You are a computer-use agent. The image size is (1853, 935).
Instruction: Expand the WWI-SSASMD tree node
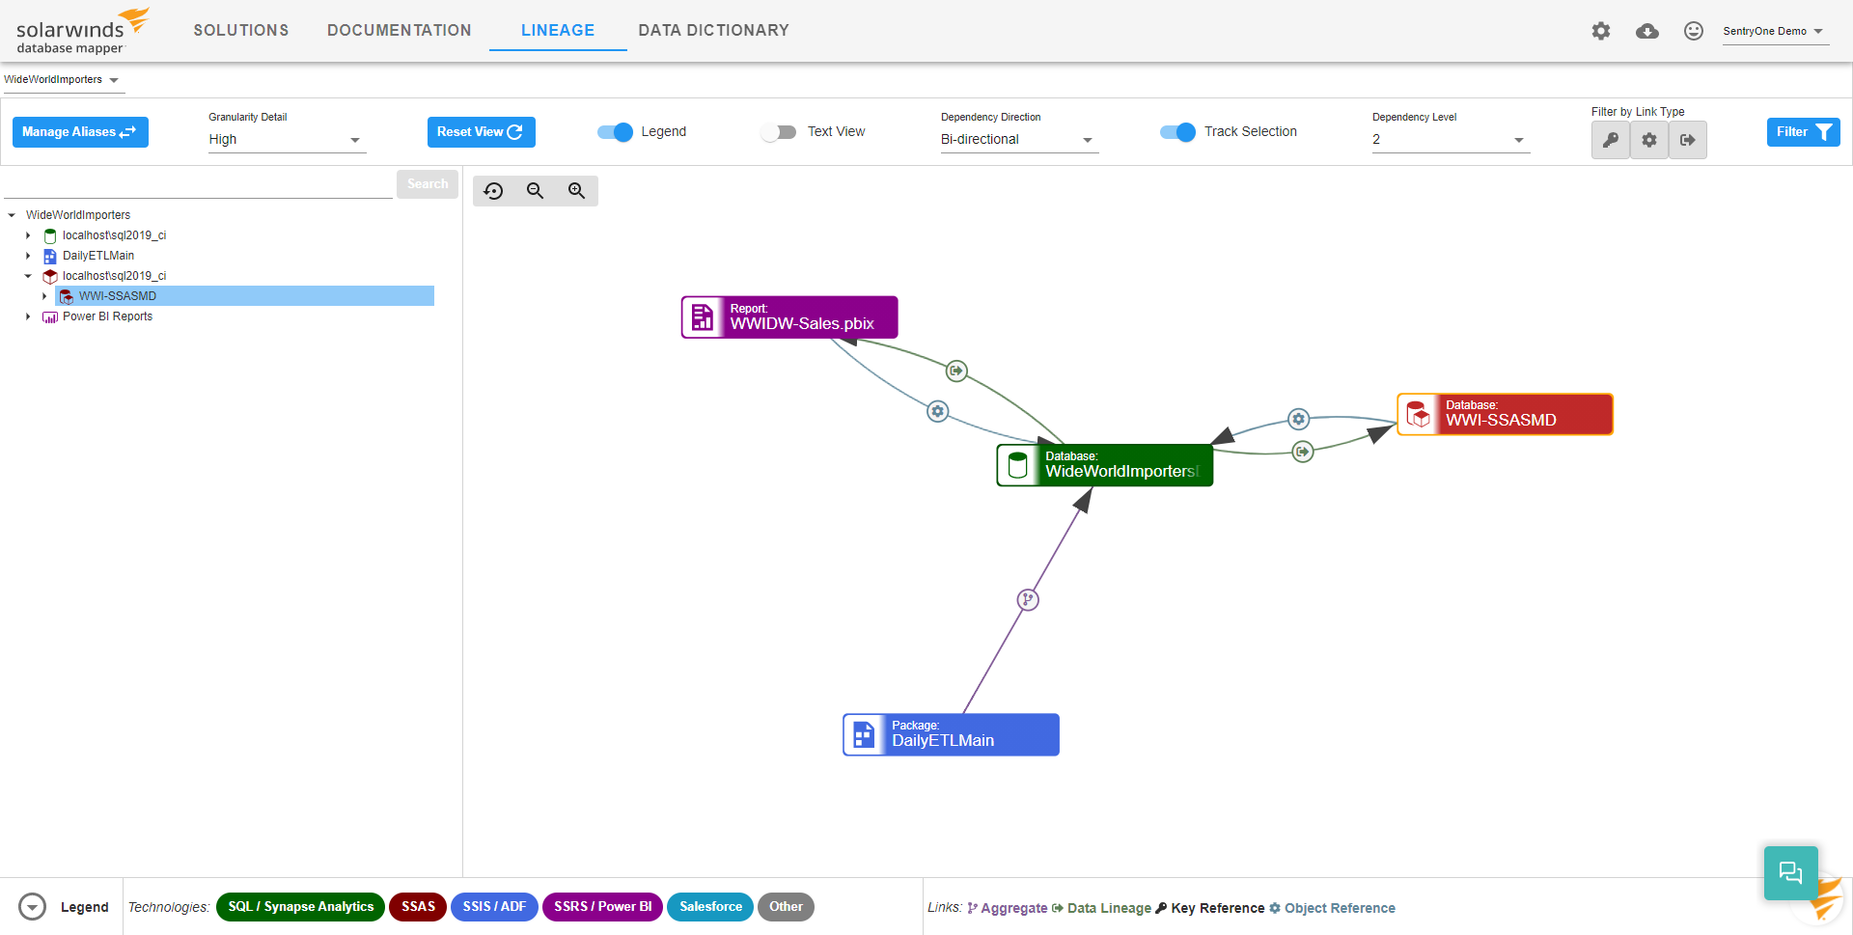click(44, 296)
